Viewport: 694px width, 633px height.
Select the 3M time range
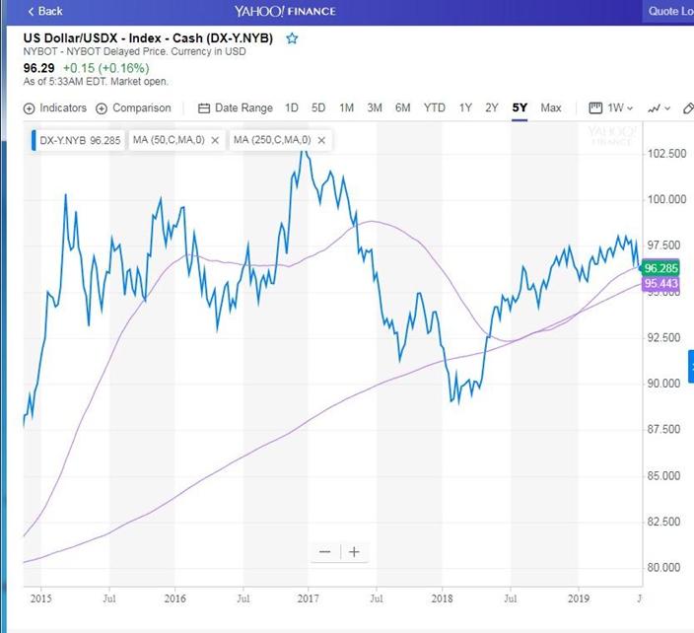pos(375,108)
